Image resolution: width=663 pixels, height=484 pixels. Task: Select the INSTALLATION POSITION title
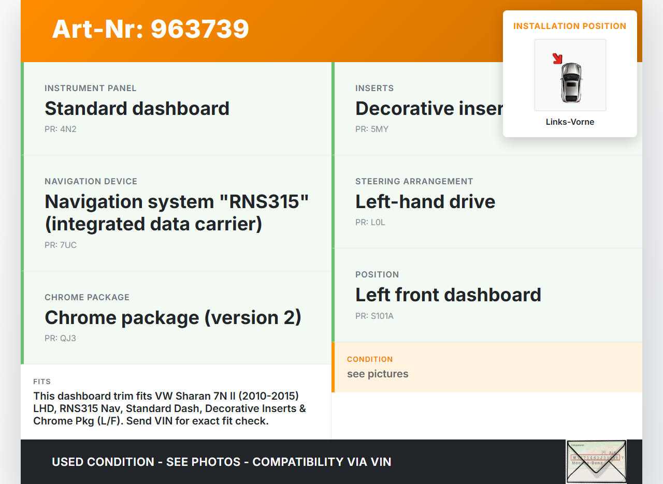tap(570, 26)
